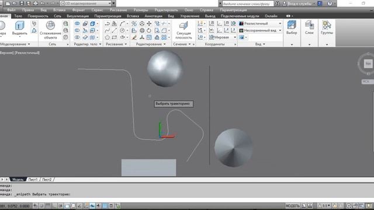Screen dimensions: 374x210
Task: Open the annotation scale 1:1 dropdown
Action: click(325, 206)
